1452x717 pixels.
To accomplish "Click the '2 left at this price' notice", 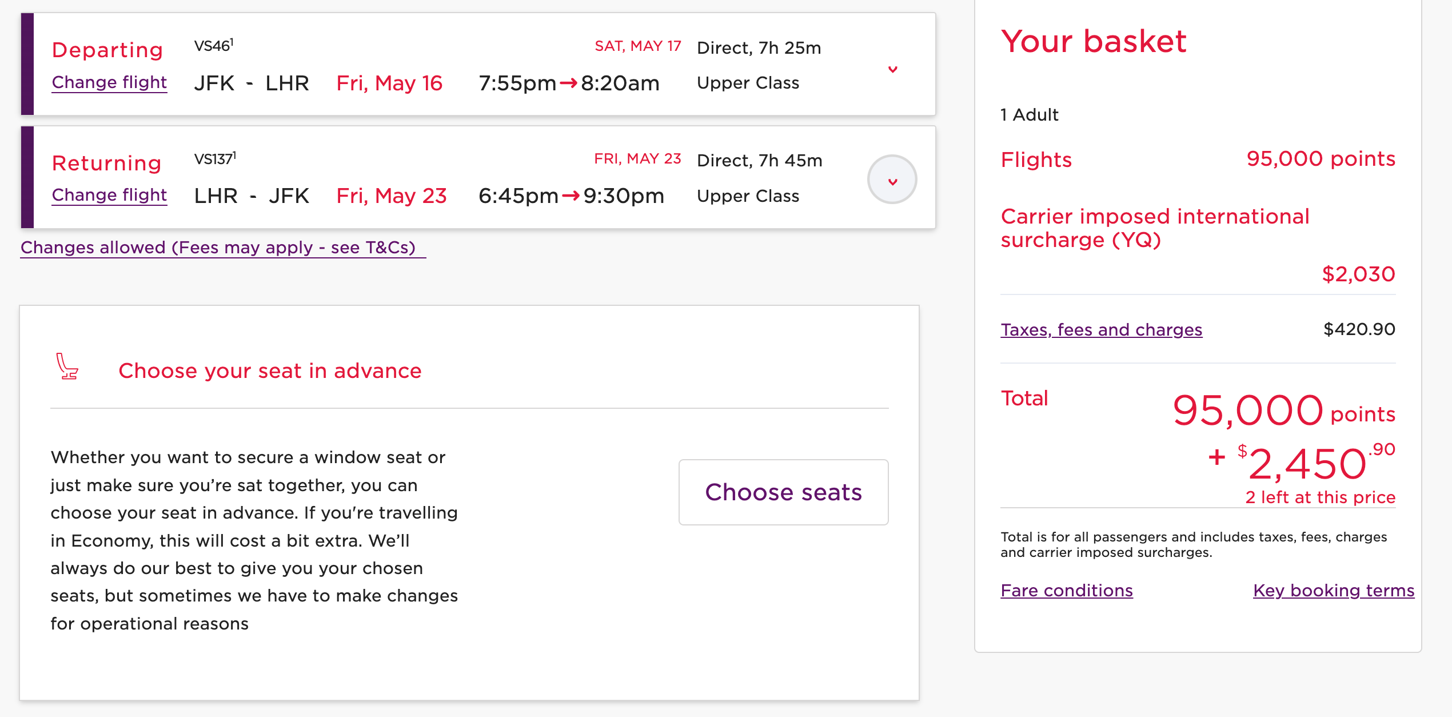I will pyautogui.click(x=1320, y=497).
